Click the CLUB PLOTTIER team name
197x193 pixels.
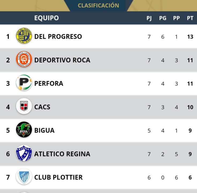click(58, 177)
